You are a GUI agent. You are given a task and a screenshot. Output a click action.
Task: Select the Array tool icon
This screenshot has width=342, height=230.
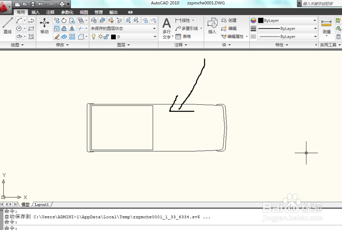pyautogui.click(x=72, y=37)
